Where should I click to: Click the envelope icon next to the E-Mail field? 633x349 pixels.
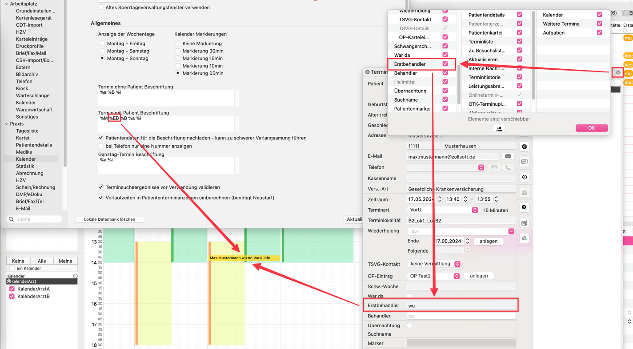(x=508, y=156)
